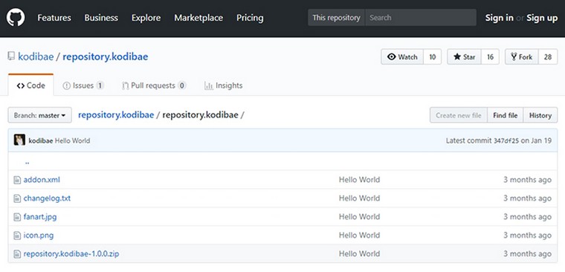Click Sign in link
This screenshot has width=565, height=272.
499,18
